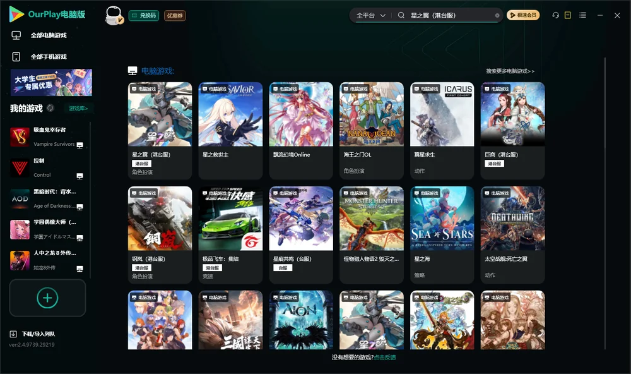
Task: Click the Age of Darkness PC platform icon
Action: 80,207
